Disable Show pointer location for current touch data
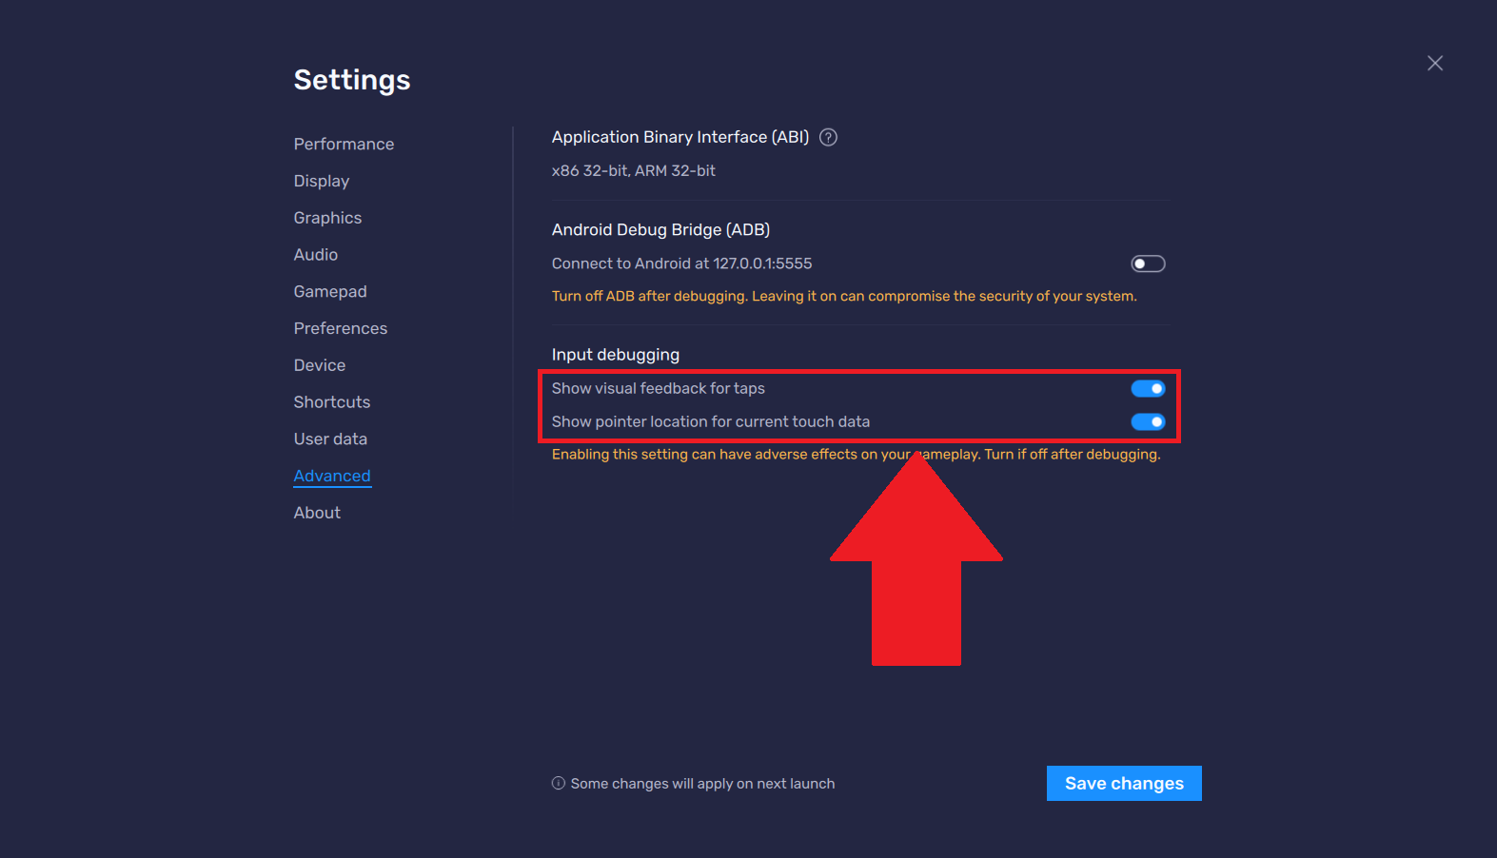 pos(1148,421)
